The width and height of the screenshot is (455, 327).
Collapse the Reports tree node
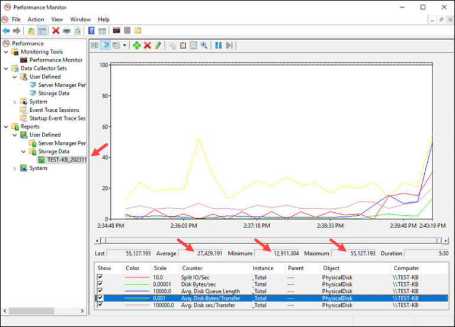tap(6, 127)
